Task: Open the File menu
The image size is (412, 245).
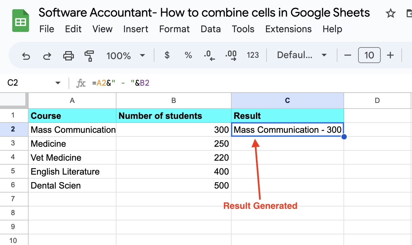Action: (47, 29)
